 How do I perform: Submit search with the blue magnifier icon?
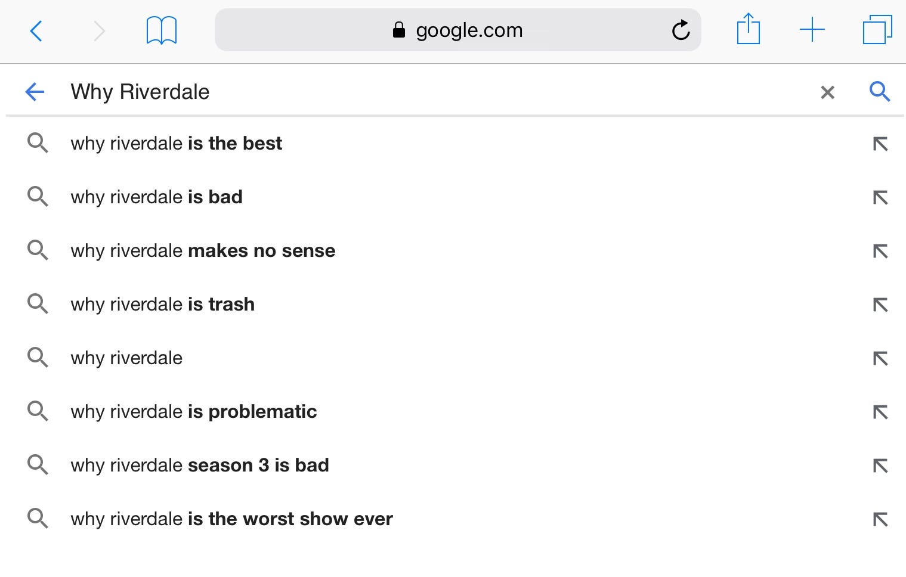pos(880,92)
